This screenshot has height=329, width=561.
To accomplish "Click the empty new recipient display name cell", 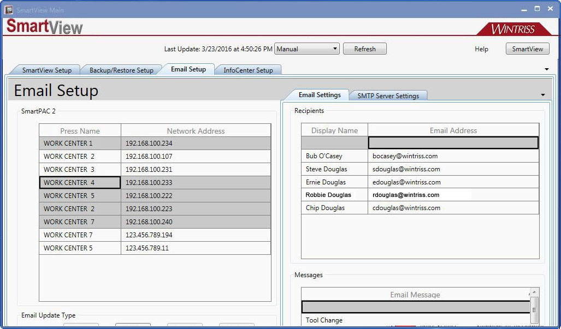I will [x=334, y=143].
